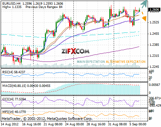Select the '16 Aug 16:00' time axis label
This screenshot has height=127, width=161.
tap(32, 124)
